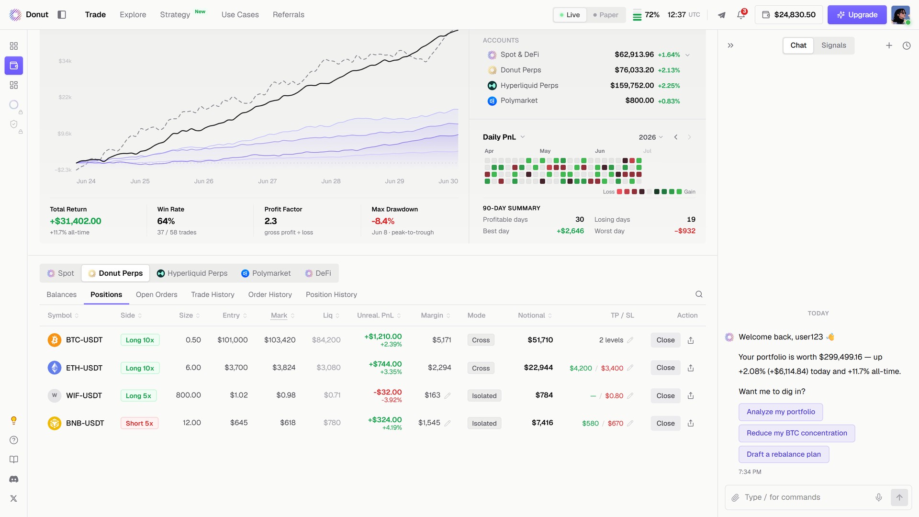Open the wallet icon in left sidebar
Viewport: 919px width, 517px height.
pyautogui.click(x=14, y=66)
